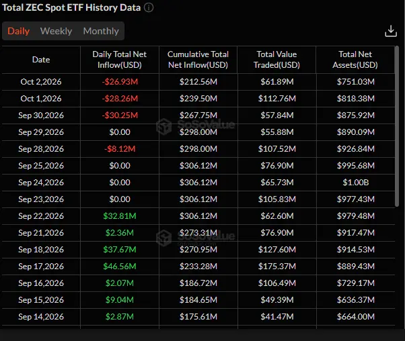This screenshot has height=341, width=405.
Task: Click the Cumulative Total Net Inflow header
Action: [198, 60]
